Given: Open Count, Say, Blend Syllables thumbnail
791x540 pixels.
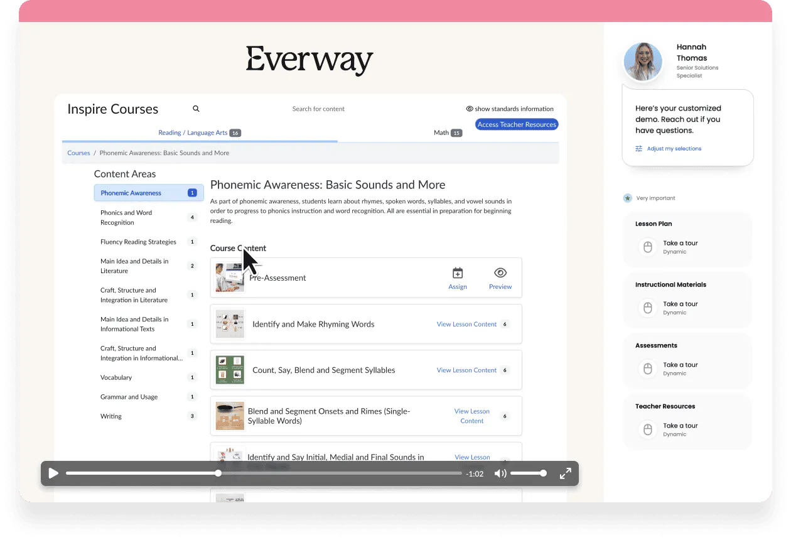Looking at the screenshot, I should (x=230, y=370).
